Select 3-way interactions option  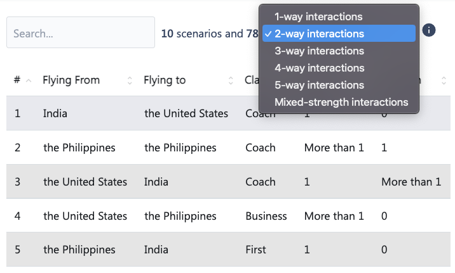[x=319, y=51]
